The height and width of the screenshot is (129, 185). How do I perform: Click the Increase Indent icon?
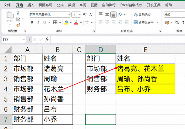127,22
